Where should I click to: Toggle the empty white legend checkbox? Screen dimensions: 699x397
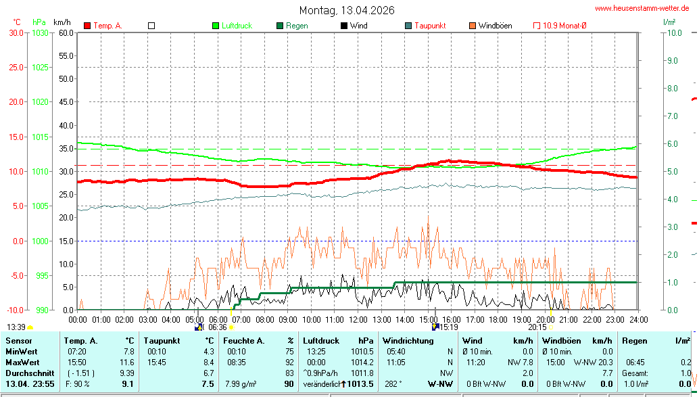click(x=151, y=26)
